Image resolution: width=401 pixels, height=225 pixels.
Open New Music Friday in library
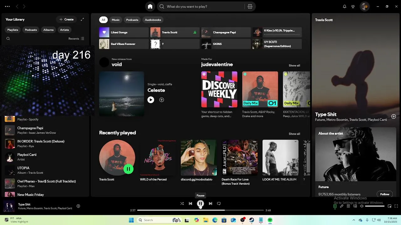tap(46, 194)
